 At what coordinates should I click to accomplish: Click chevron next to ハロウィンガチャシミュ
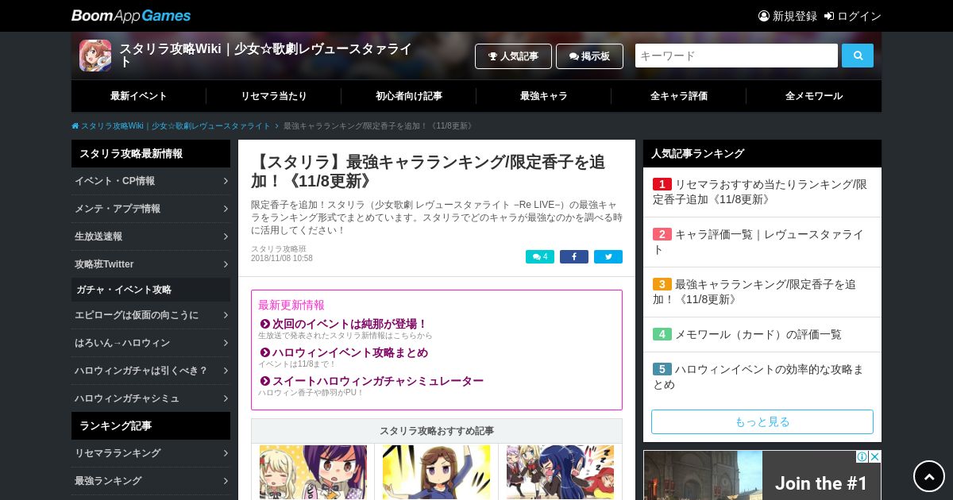coord(226,398)
